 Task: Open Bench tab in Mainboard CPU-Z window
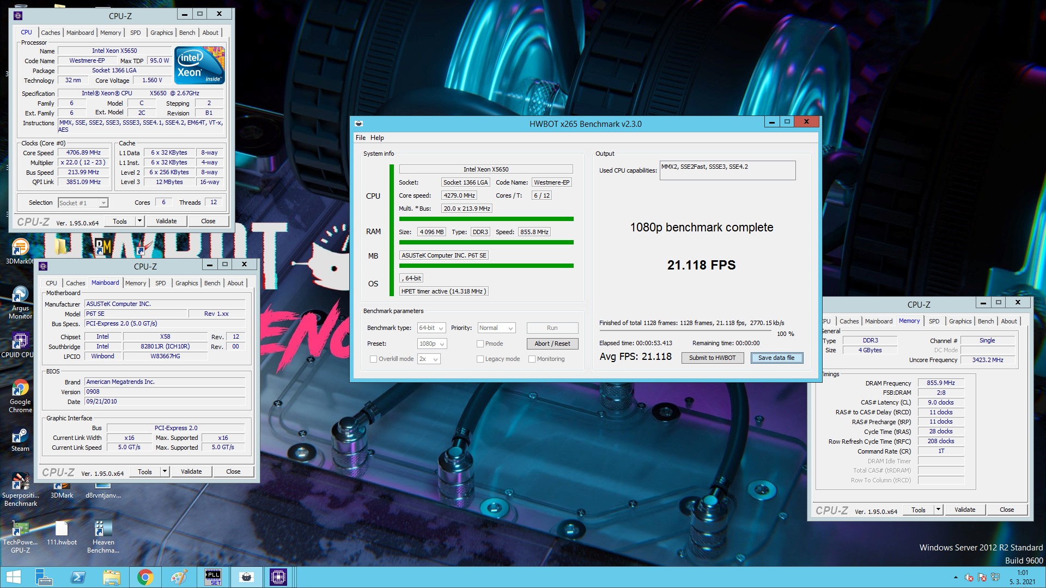click(212, 283)
